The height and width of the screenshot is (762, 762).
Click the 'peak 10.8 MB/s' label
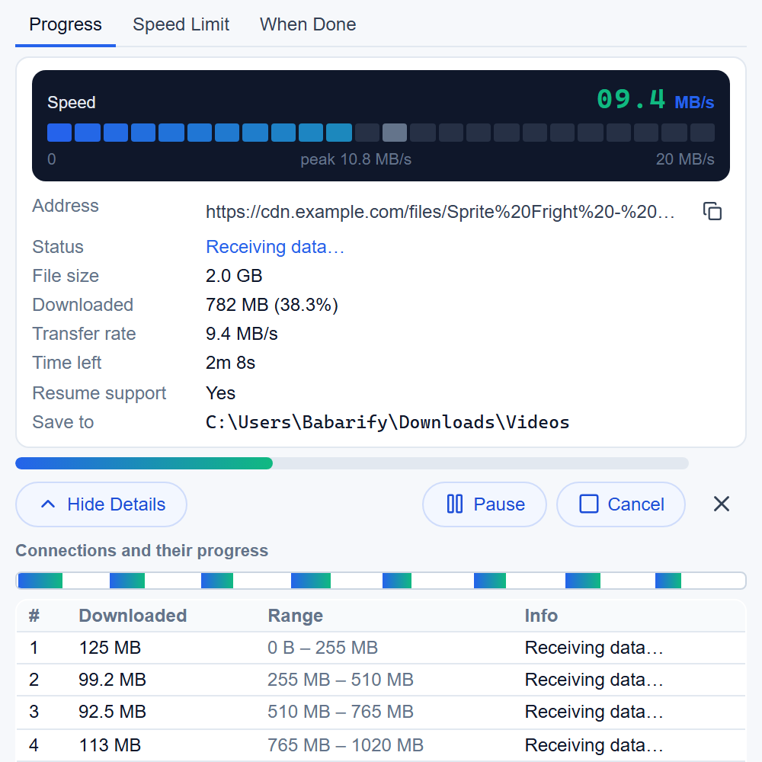click(356, 159)
